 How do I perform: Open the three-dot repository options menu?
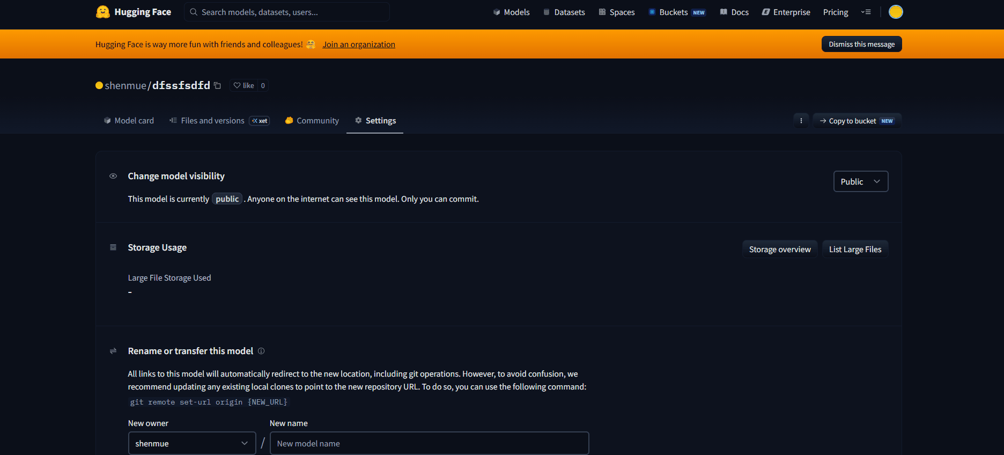click(801, 121)
